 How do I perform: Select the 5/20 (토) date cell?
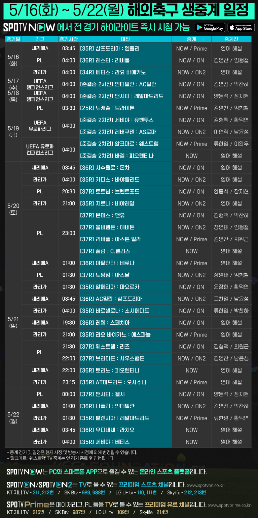pyautogui.click(x=13, y=209)
